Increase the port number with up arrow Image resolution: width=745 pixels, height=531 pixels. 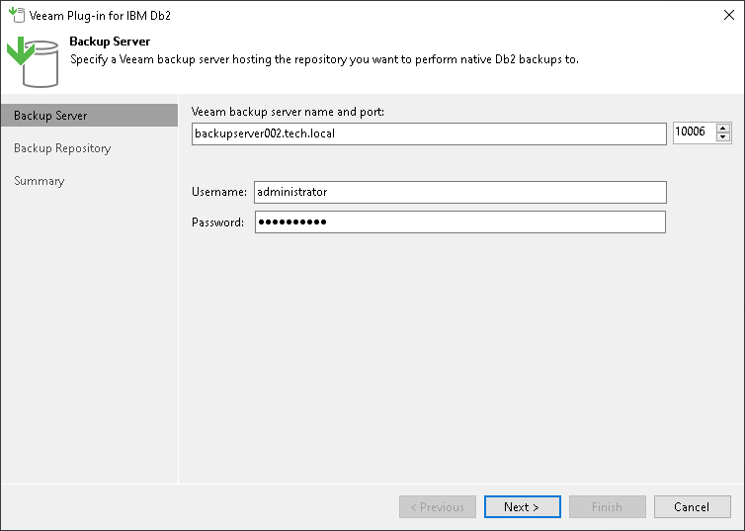click(x=723, y=128)
